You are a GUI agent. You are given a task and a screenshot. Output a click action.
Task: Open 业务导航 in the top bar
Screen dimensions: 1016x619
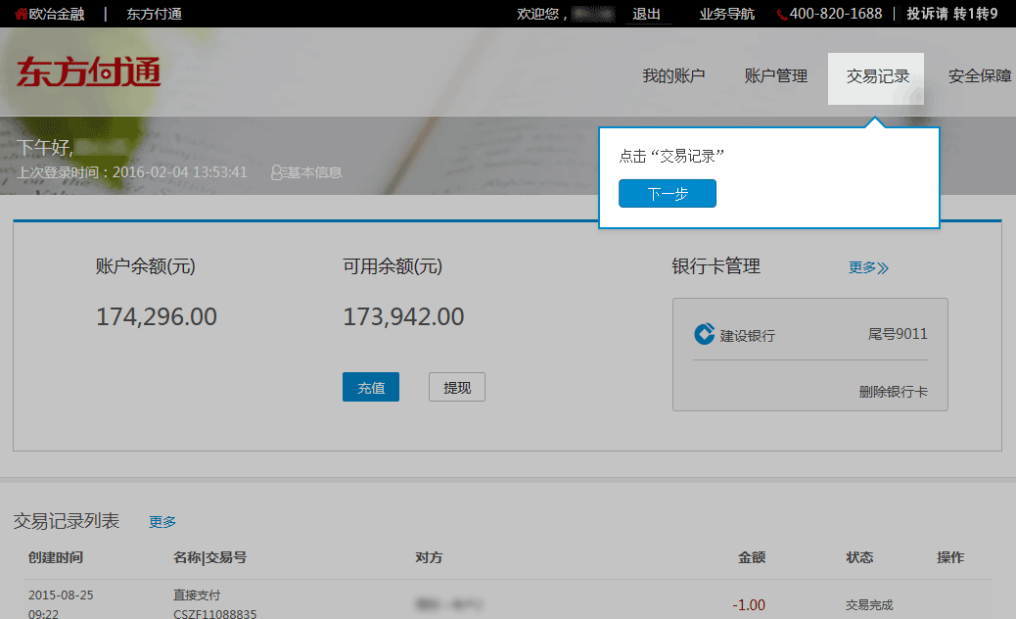tap(727, 14)
